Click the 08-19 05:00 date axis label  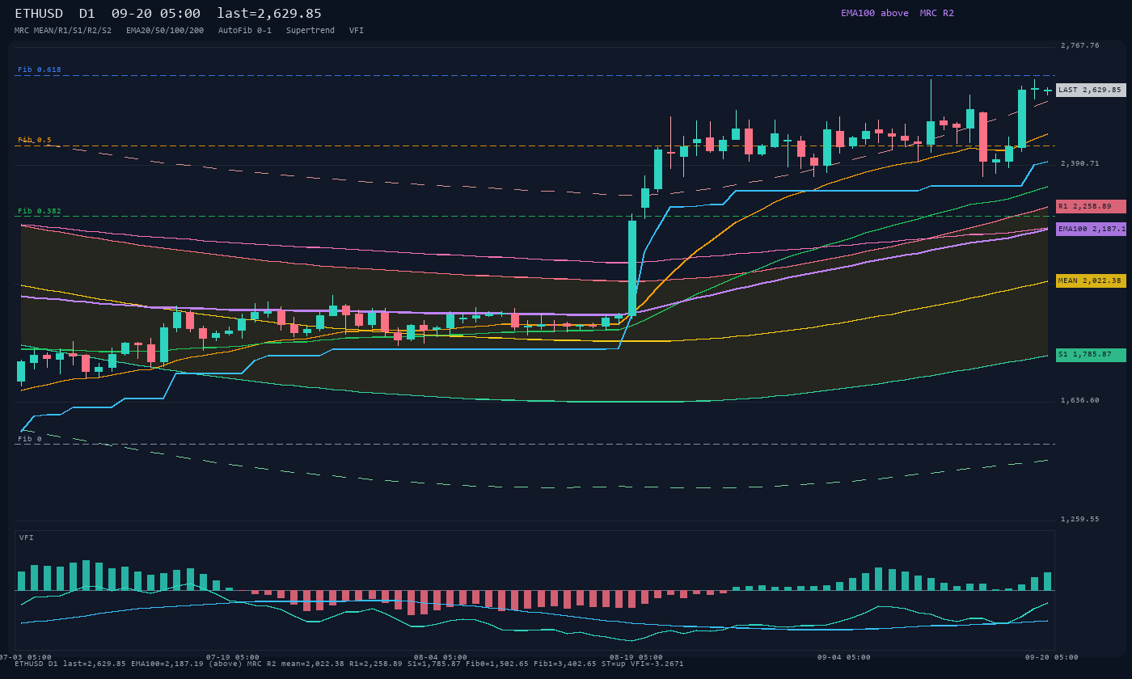point(636,657)
